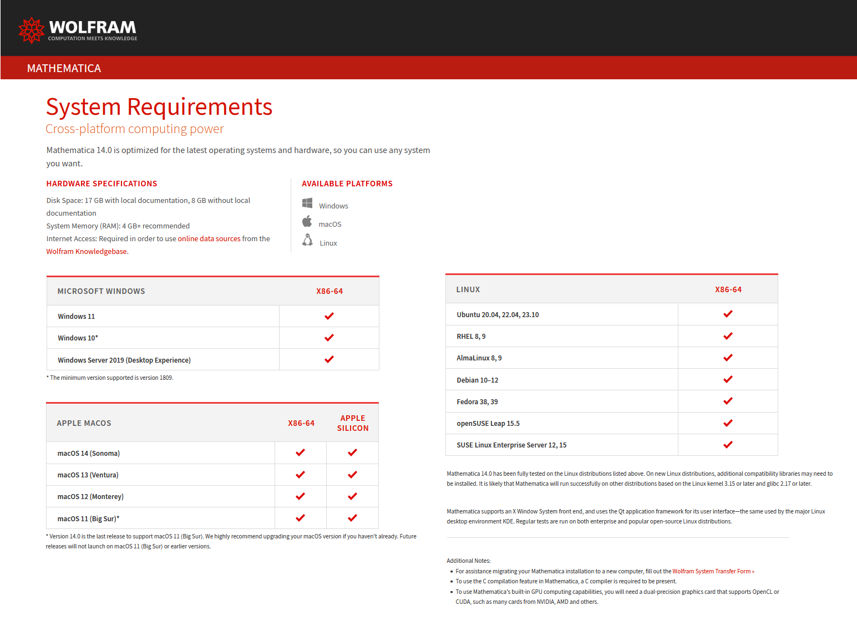
Task: Click the AVAILABLE PLATFORMS heading
Action: (x=347, y=184)
